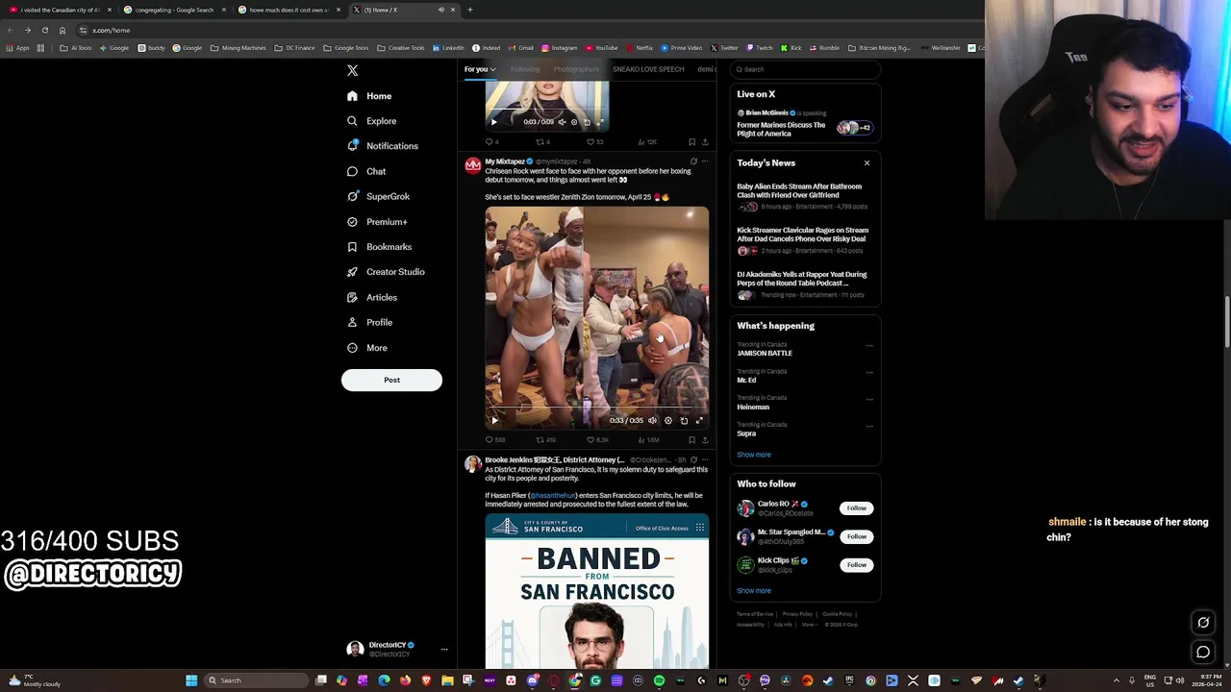
Task: Open more options on My Mixtapez post
Action: click(x=705, y=161)
